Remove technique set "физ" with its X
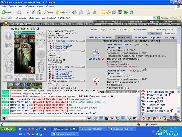Screen dimensions: 182x137 [x=53, y=69]
